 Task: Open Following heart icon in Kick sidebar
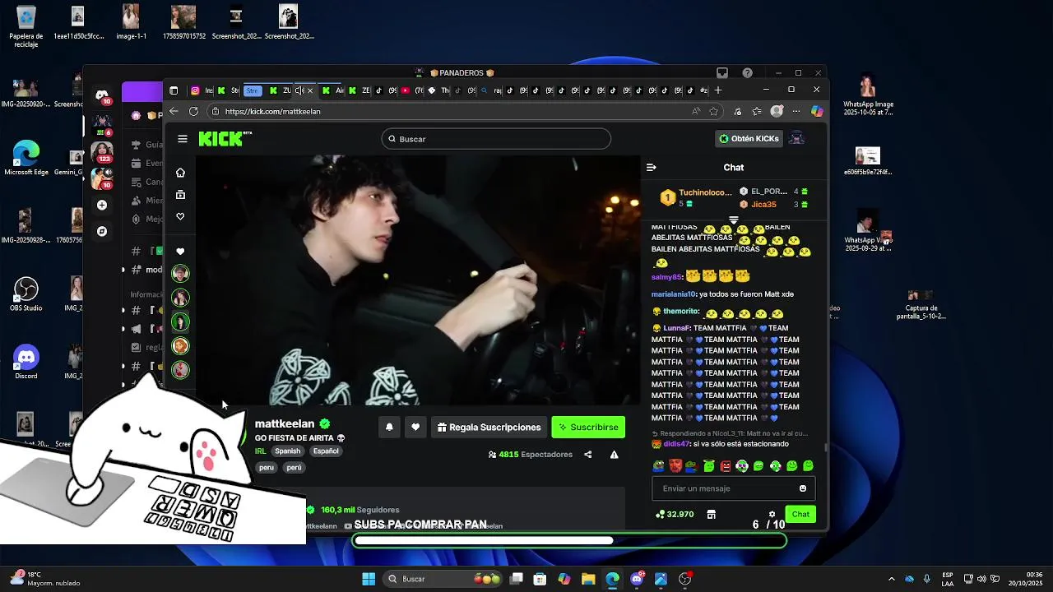(x=180, y=216)
